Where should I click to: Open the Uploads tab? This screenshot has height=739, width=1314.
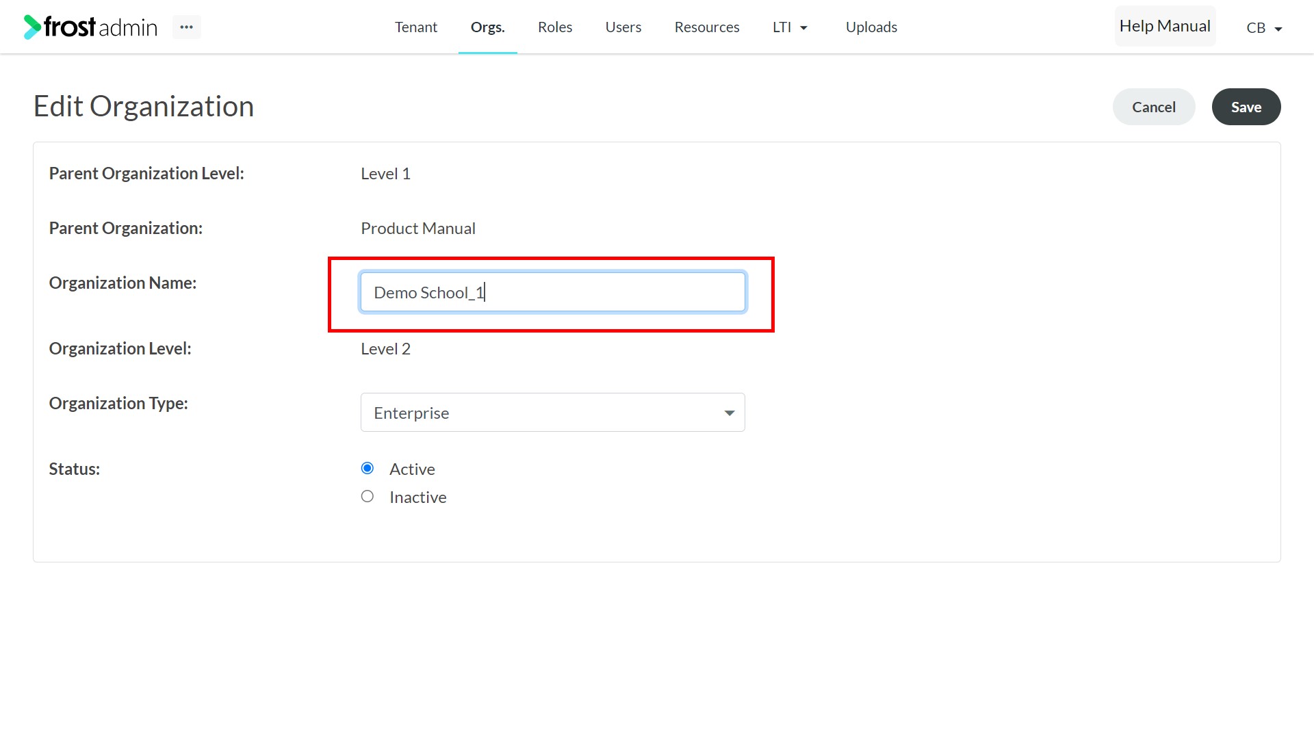tap(871, 27)
